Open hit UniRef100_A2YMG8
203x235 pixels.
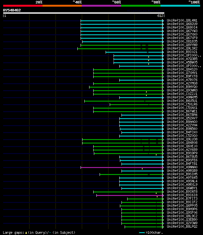182,83
